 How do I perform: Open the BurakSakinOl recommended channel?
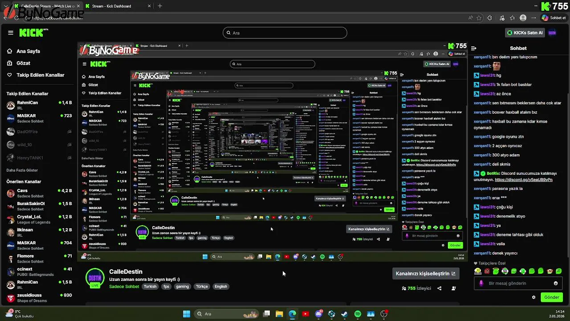click(39, 206)
